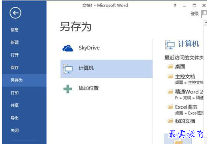This screenshot has height=144, width=207.
Task: Click the green plus add location icon
Action: [x=68, y=89]
